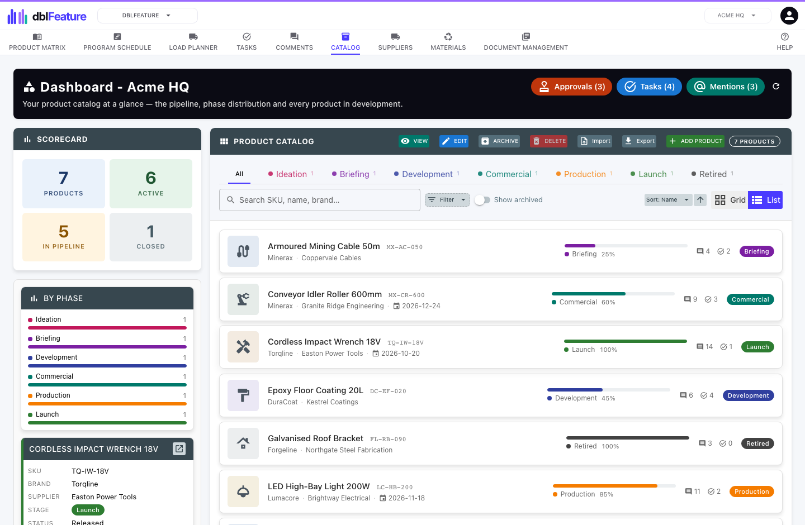The height and width of the screenshot is (525, 805).
Task: Toggle the Show archived switch
Action: point(482,200)
